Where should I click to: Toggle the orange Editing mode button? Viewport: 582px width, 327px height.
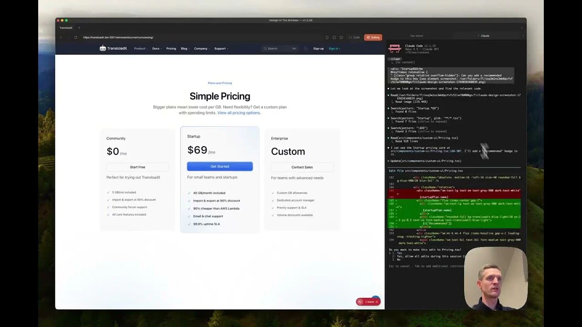pyautogui.click(x=373, y=37)
